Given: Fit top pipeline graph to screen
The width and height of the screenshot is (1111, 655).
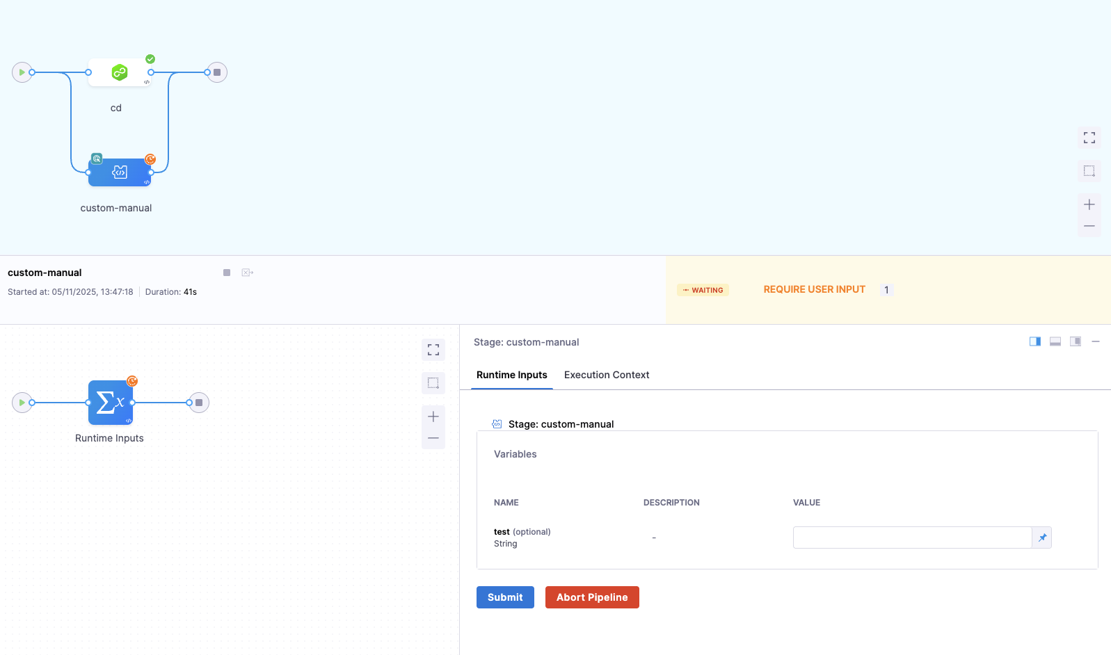Looking at the screenshot, I should pyautogui.click(x=1089, y=138).
